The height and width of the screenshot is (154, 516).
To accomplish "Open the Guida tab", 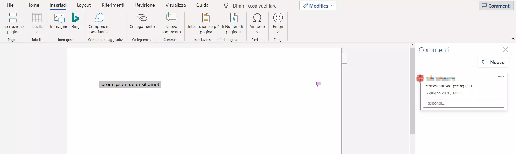I will [x=202, y=5].
